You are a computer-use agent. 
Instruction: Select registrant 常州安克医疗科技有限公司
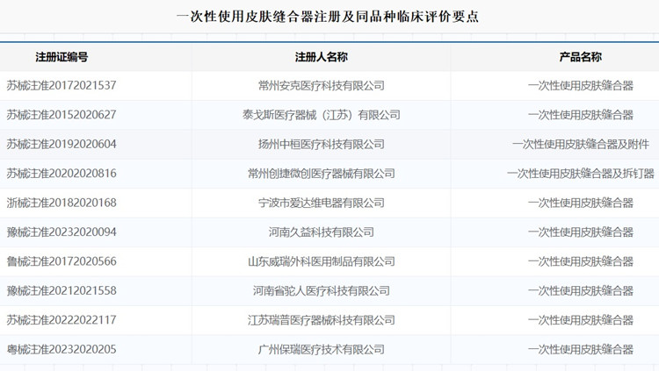(x=322, y=86)
